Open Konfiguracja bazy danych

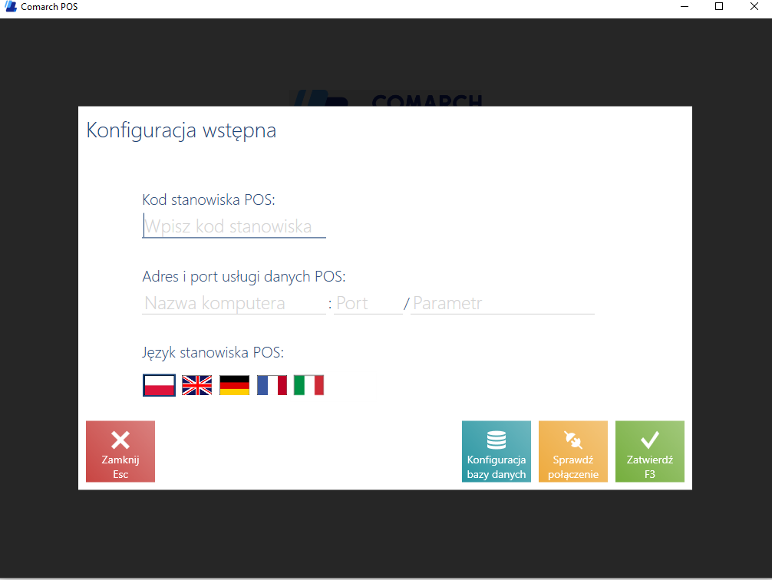click(x=497, y=451)
